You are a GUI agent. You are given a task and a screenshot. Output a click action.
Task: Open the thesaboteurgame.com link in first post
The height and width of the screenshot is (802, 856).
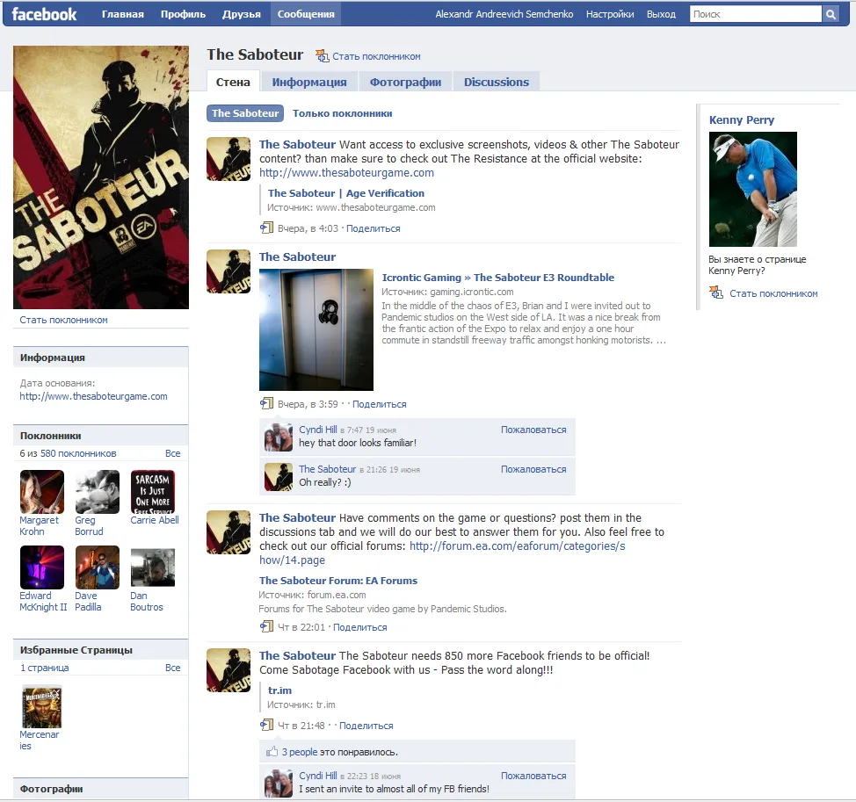tap(346, 173)
